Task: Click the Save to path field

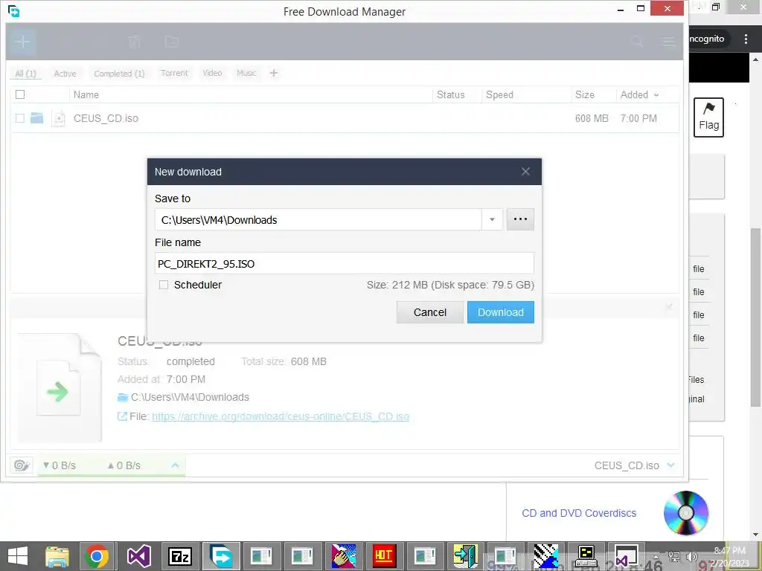Action: coord(318,220)
